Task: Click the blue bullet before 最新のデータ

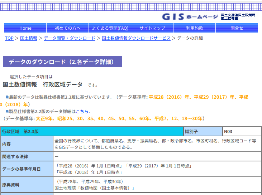Action: [x=7, y=97]
